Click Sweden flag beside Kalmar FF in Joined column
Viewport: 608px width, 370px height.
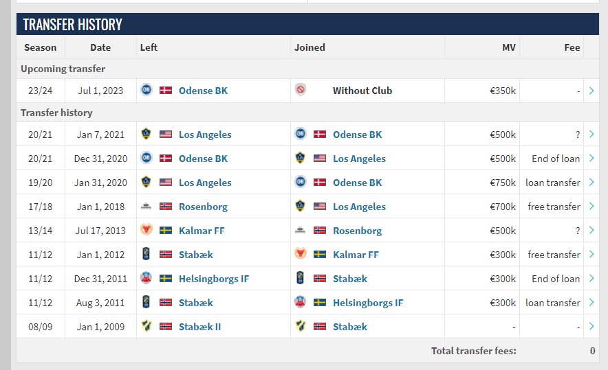(x=320, y=254)
